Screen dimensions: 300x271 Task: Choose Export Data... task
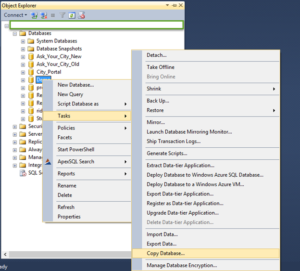point(206,244)
